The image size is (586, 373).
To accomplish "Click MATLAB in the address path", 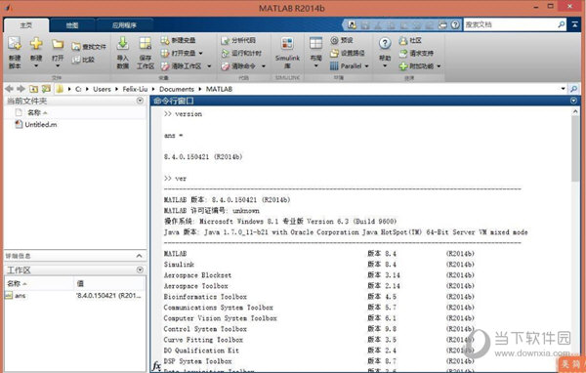I will 219,89.
